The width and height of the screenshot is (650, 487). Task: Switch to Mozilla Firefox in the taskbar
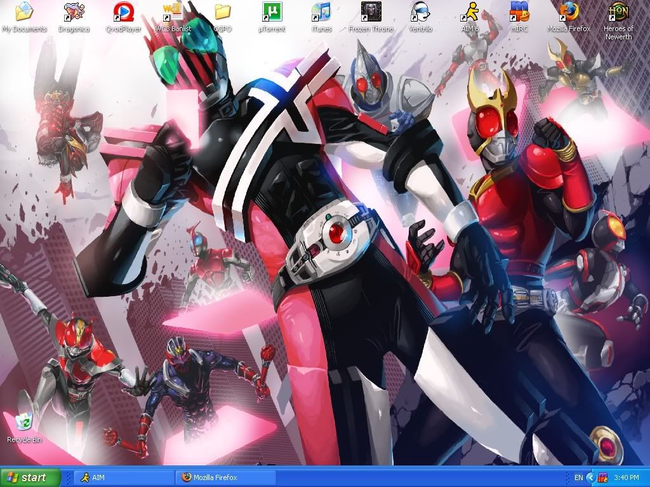click(x=225, y=477)
